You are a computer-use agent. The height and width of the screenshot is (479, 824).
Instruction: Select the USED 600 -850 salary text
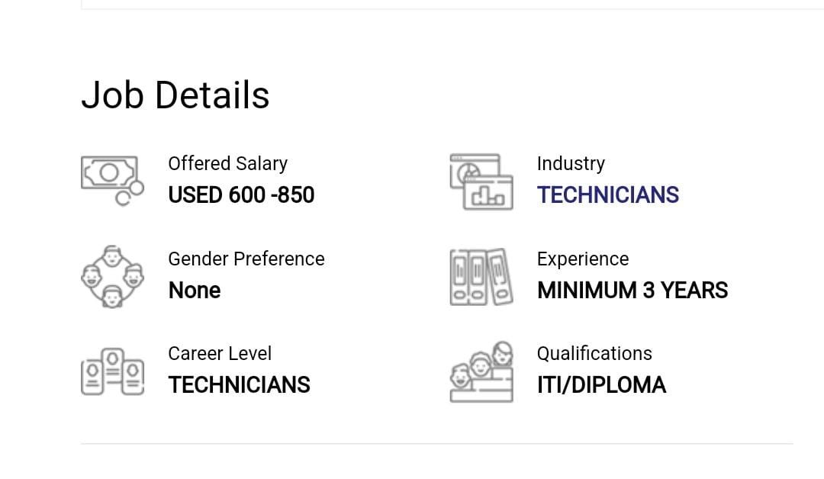pyautogui.click(x=241, y=195)
